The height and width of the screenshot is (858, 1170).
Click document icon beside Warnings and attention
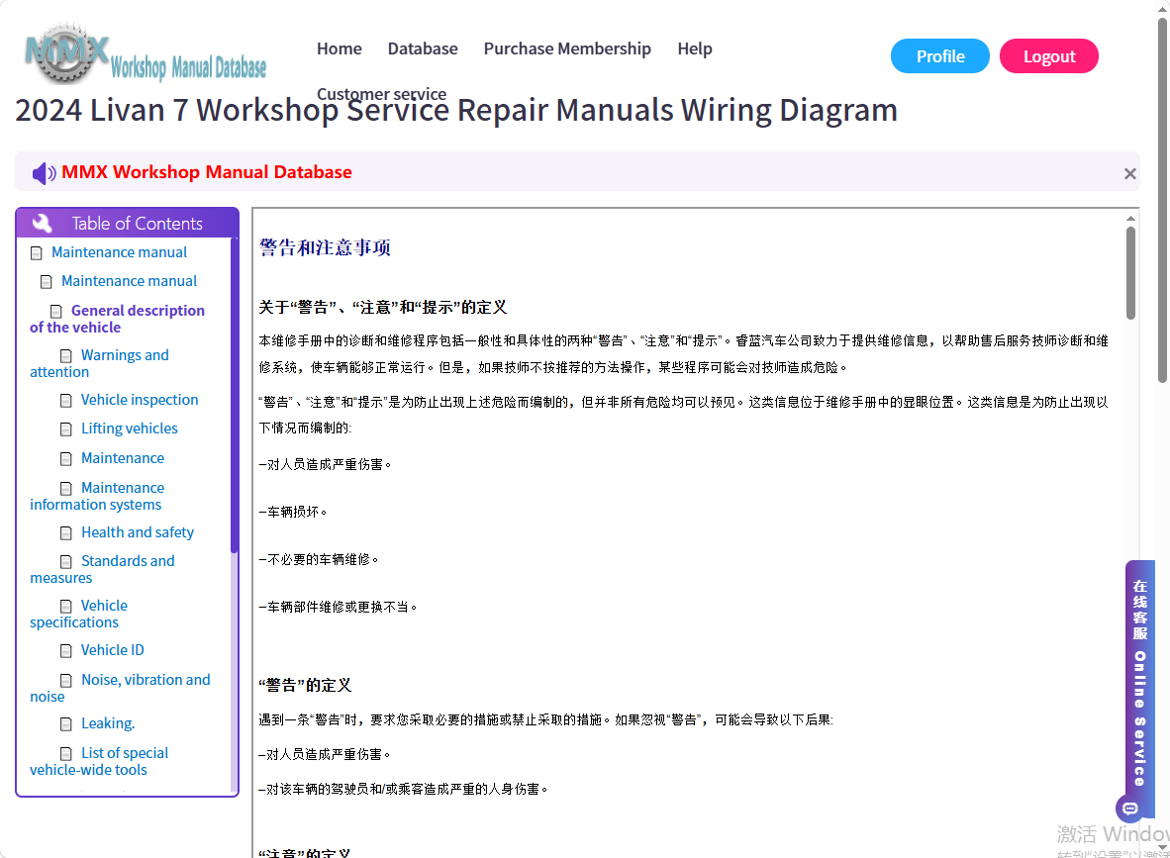65,356
